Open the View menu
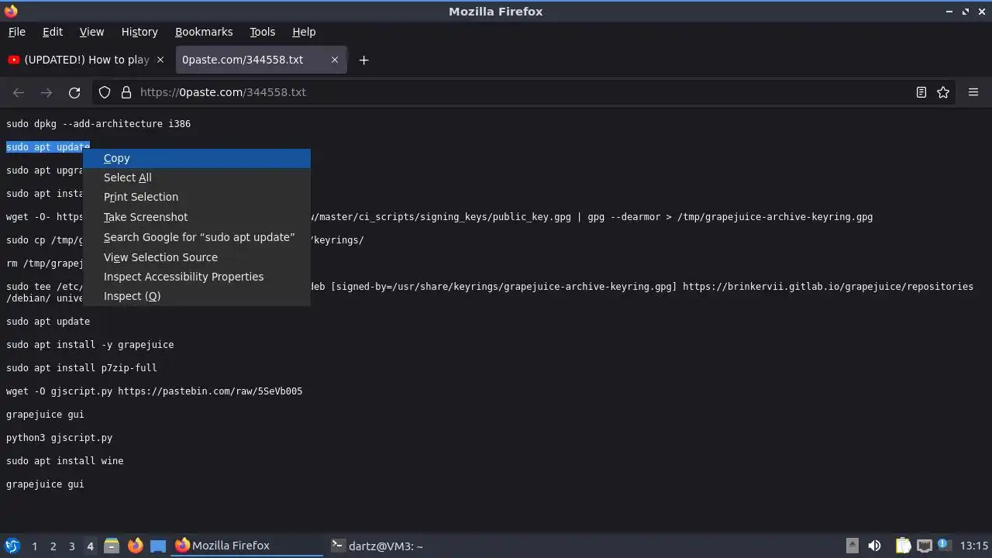 [x=91, y=32]
